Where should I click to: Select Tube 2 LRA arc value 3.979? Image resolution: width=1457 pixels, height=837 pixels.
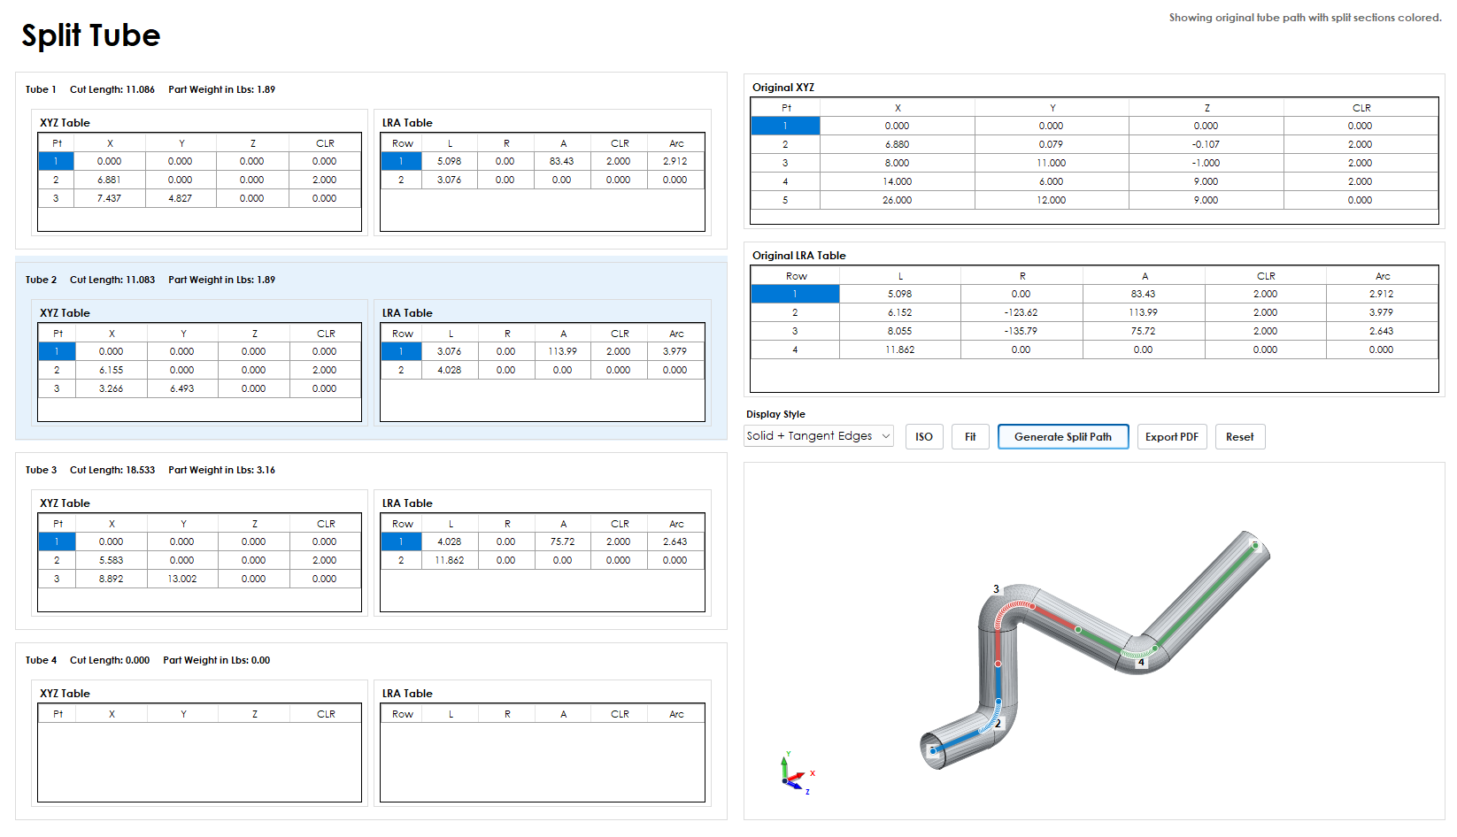(x=675, y=351)
